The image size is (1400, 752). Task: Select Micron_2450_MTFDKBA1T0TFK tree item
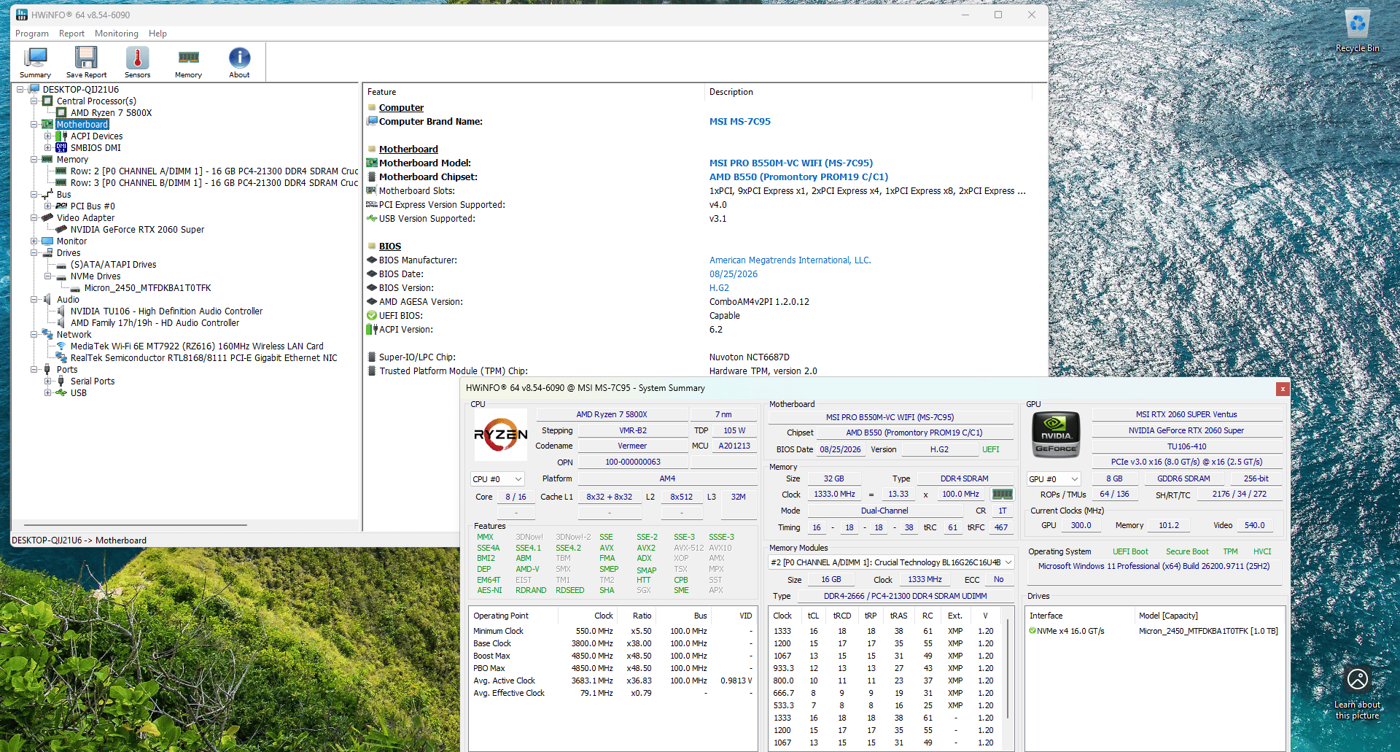tap(147, 288)
